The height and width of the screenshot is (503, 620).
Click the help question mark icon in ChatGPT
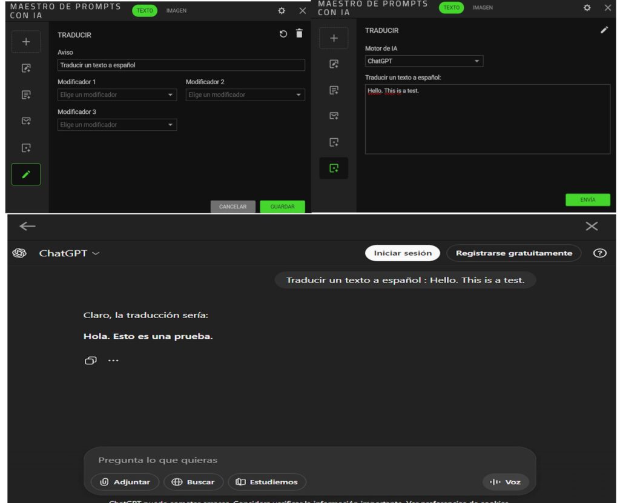pyautogui.click(x=599, y=253)
